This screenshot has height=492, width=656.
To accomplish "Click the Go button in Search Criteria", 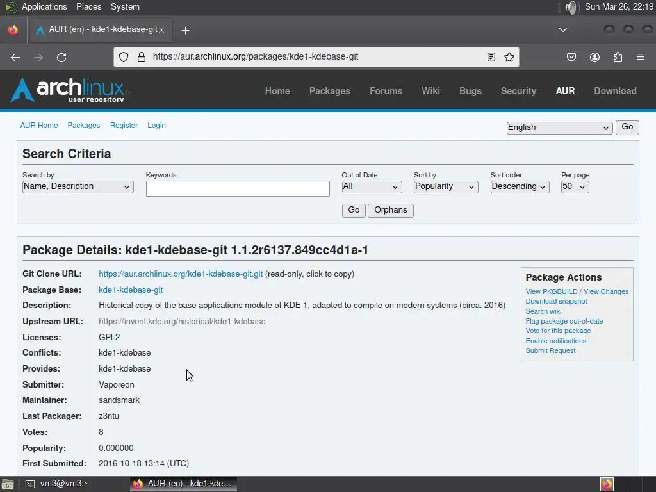I will (354, 210).
